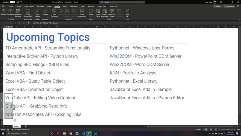Click the Quick Analysis icon below selection
The height and width of the screenshot is (136, 241).
pos(15,120)
